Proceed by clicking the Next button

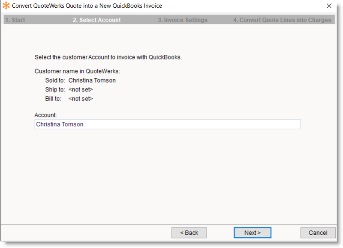[252, 233]
